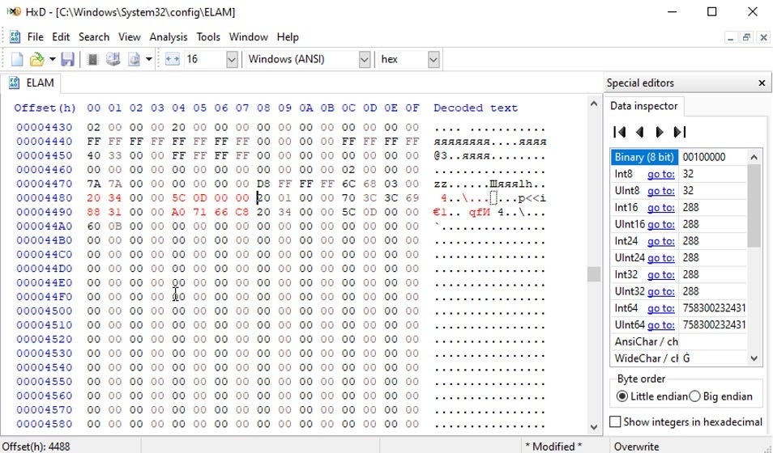This screenshot has width=773, height=453.
Task: Click the Binary (8 bit) value field
Action: tap(713, 157)
